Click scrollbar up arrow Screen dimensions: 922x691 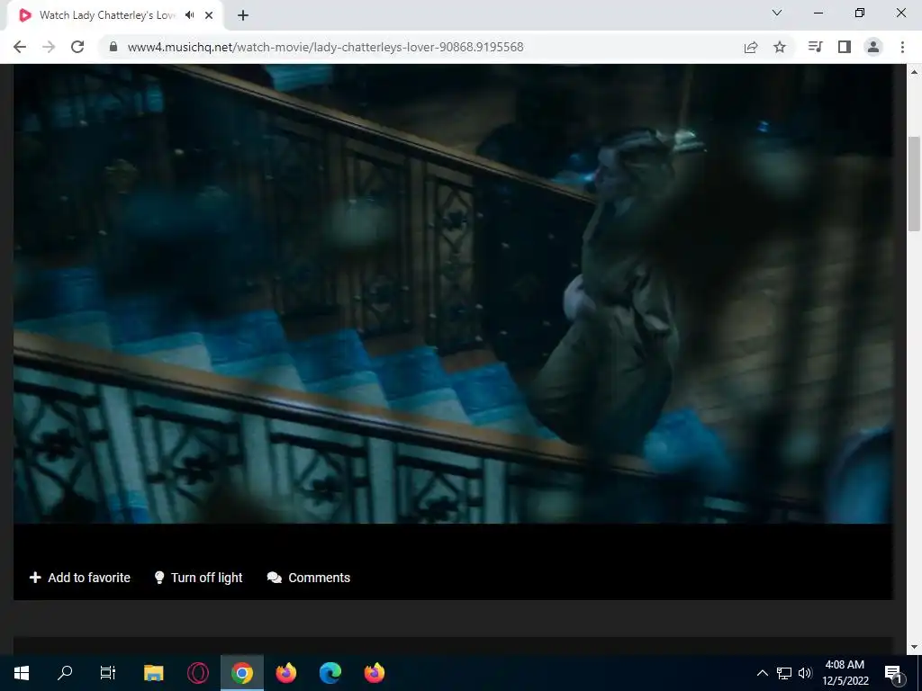[x=914, y=72]
